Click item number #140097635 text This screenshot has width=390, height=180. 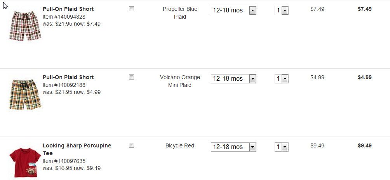pyautogui.click(x=64, y=161)
